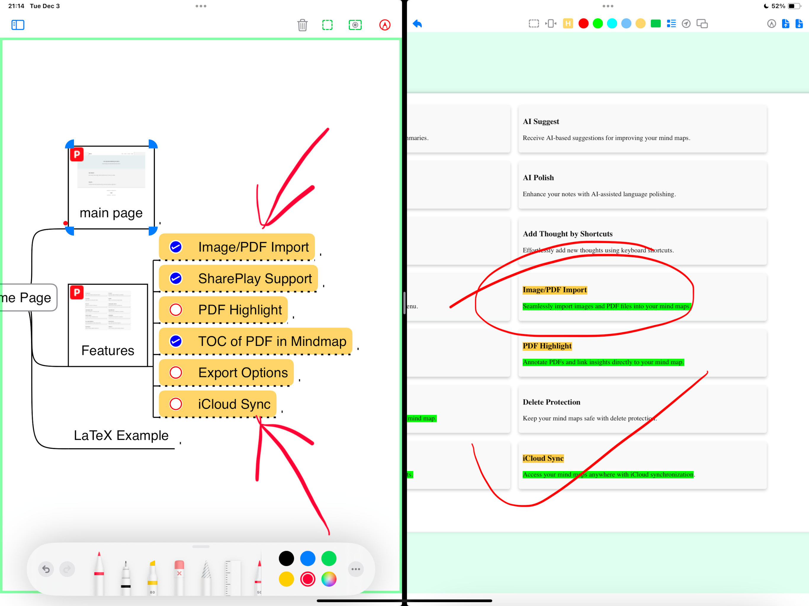Click the trash delete icon
This screenshot has width=809, height=606.
pos(302,25)
